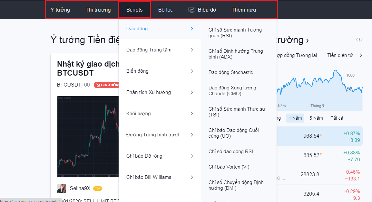Expand the Dao động submenu arrow
This screenshot has width=372, height=202.
pos(192,29)
